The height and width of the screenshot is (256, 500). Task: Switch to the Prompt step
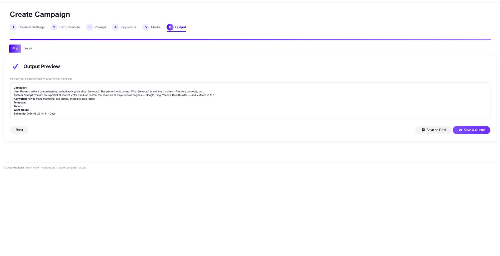coord(100,27)
